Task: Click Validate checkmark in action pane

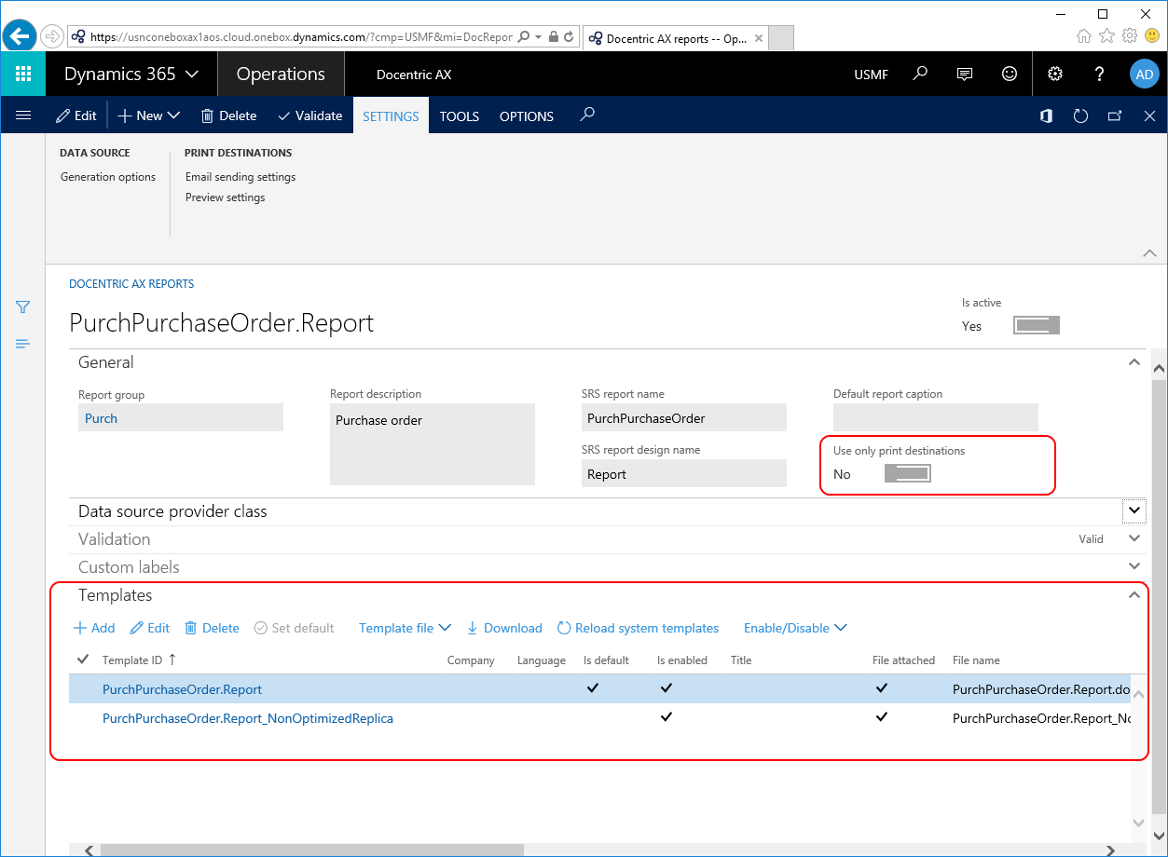Action: click(310, 116)
